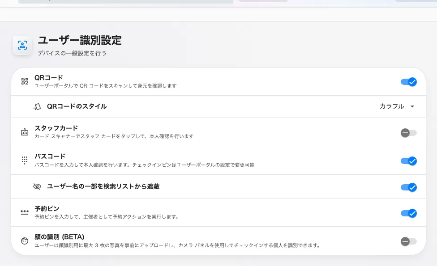Click the QR code scan description text
The image size is (437, 266).
[106, 86]
